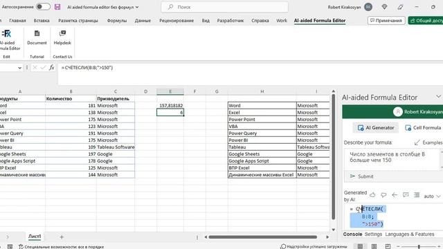The height and width of the screenshot is (249, 443).
Task: Select the Количество header cell
Action: click(x=71, y=98)
